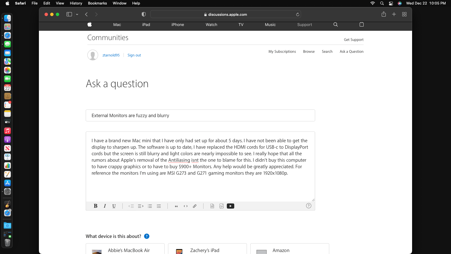Insert a hyperlink into the post
This screenshot has height=254, width=451.
(194, 206)
